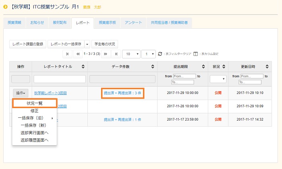Go to the first table page icon
Screen dimensions: 282x169
click(x=67, y=54)
